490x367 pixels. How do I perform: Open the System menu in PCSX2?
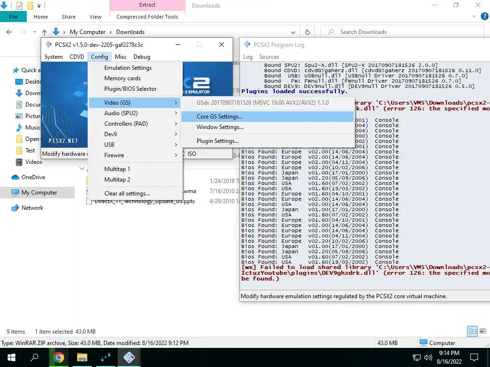tap(54, 57)
